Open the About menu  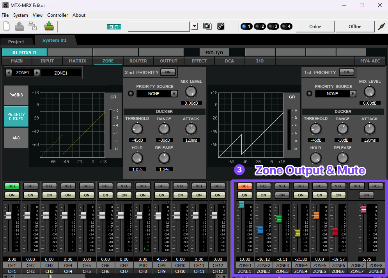[x=79, y=15]
